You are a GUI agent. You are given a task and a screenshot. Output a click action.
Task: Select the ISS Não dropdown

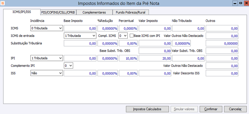[x=47, y=73]
